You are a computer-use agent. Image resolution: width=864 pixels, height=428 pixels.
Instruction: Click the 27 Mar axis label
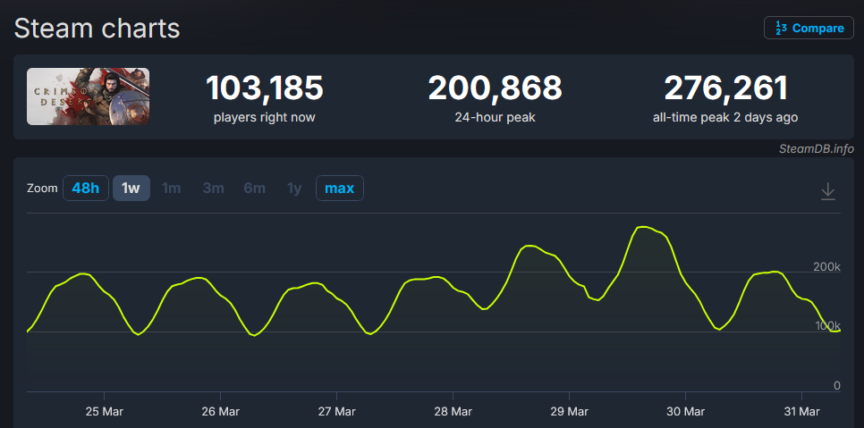(x=336, y=412)
